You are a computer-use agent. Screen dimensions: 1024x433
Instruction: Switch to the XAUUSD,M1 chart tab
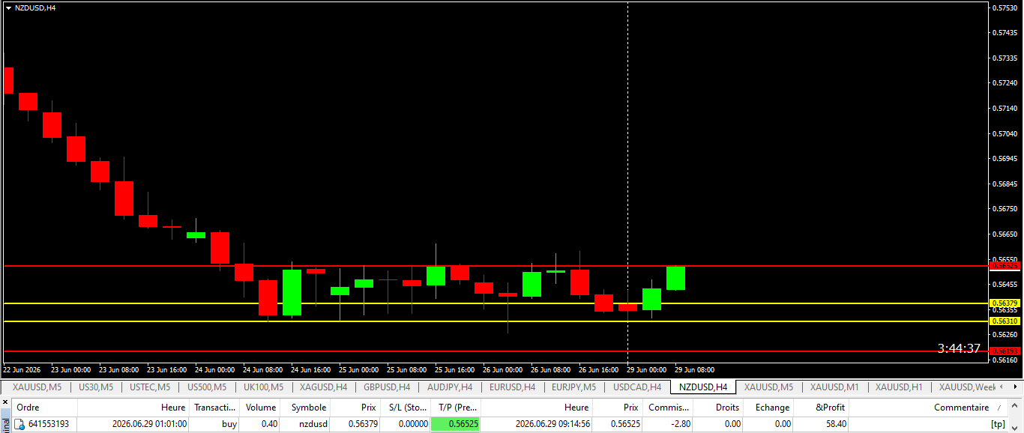tap(834, 387)
